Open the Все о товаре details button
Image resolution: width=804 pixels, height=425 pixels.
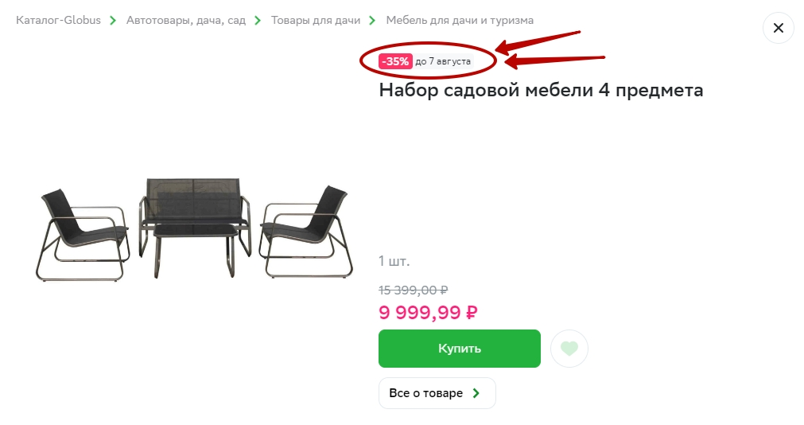point(437,393)
